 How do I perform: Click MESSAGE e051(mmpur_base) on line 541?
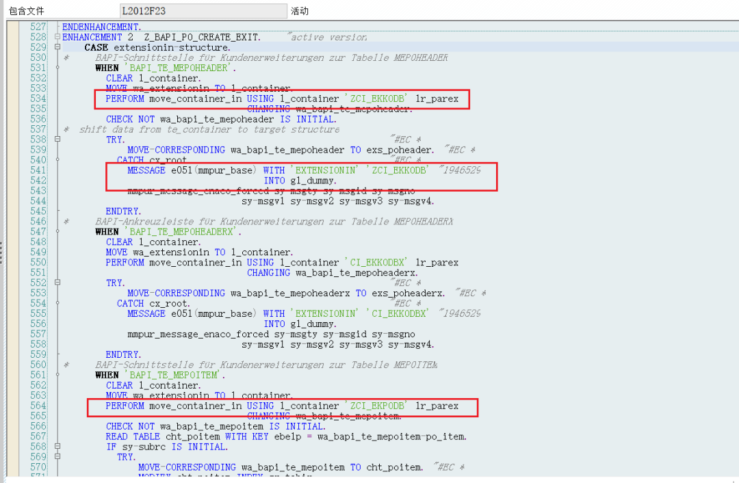tap(192, 170)
